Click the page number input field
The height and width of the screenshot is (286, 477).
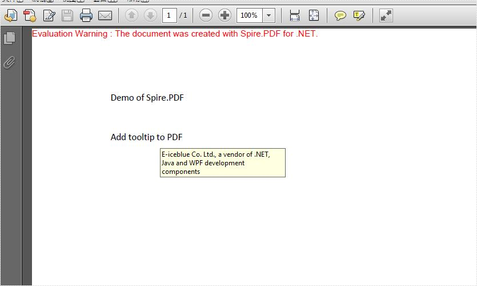[170, 15]
